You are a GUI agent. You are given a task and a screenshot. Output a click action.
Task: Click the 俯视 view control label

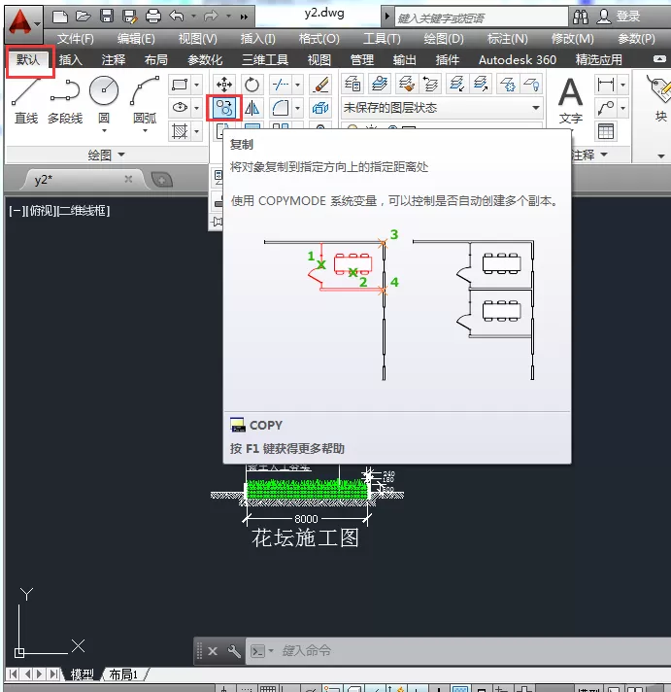[x=41, y=211]
